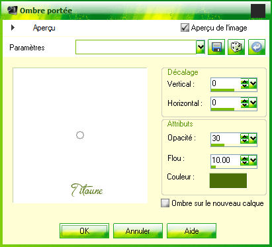272x247 pixels.
Task: Open the Flou value slider dropdown
Action: [253, 160]
